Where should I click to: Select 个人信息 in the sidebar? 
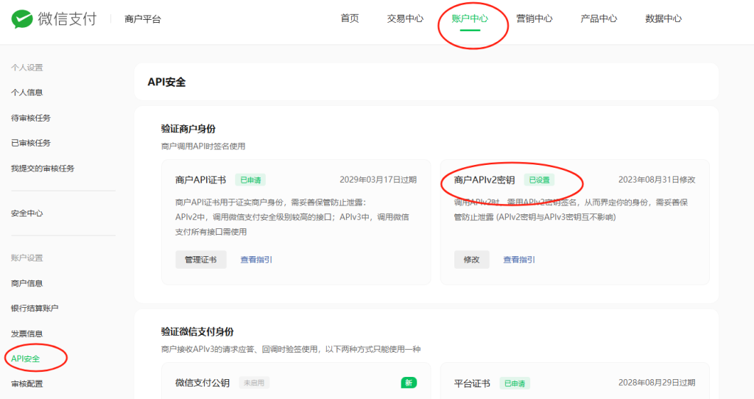tap(27, 92)
